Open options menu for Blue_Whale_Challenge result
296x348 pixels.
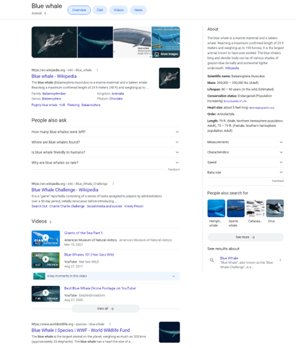pos(113,184)
